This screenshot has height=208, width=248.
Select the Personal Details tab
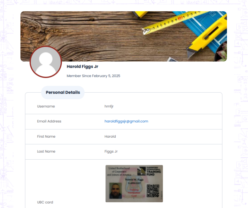(x=63, y=93)
